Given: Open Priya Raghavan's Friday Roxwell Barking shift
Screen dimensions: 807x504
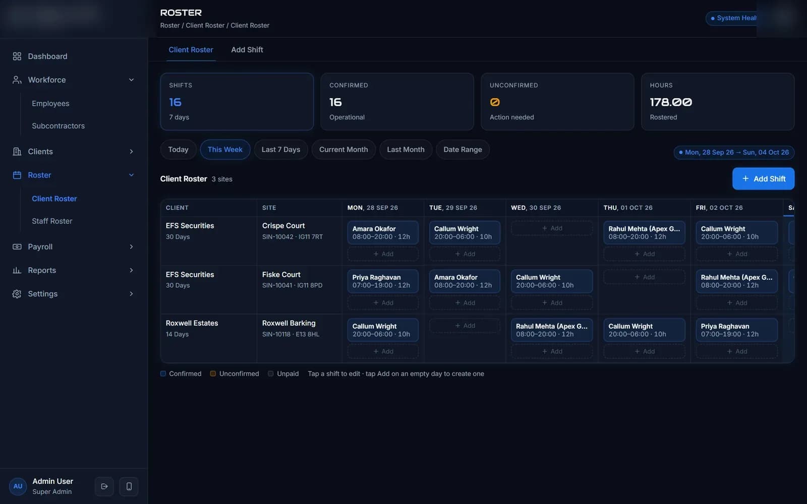Looking at the screenshot, I should [736, 330].
